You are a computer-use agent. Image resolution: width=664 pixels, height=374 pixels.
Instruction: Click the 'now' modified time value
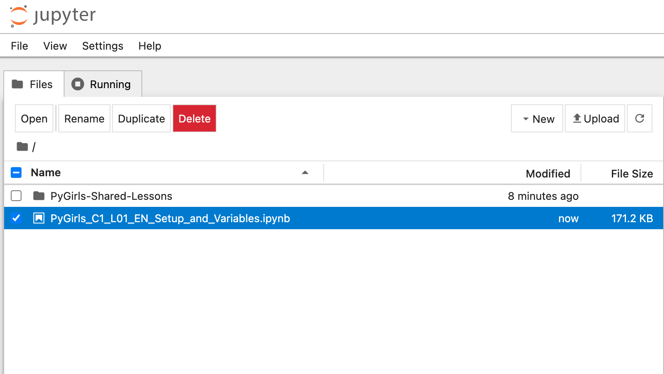tap(568, 218)
